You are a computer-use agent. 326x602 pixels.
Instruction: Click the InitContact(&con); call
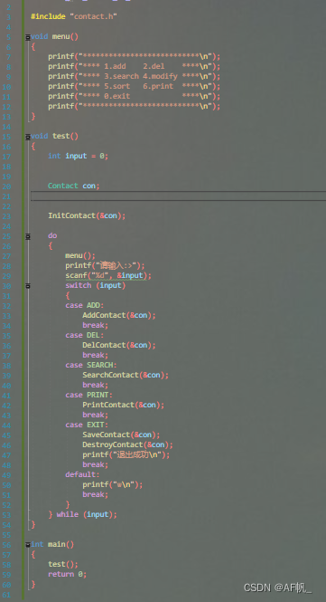(87, 215)
